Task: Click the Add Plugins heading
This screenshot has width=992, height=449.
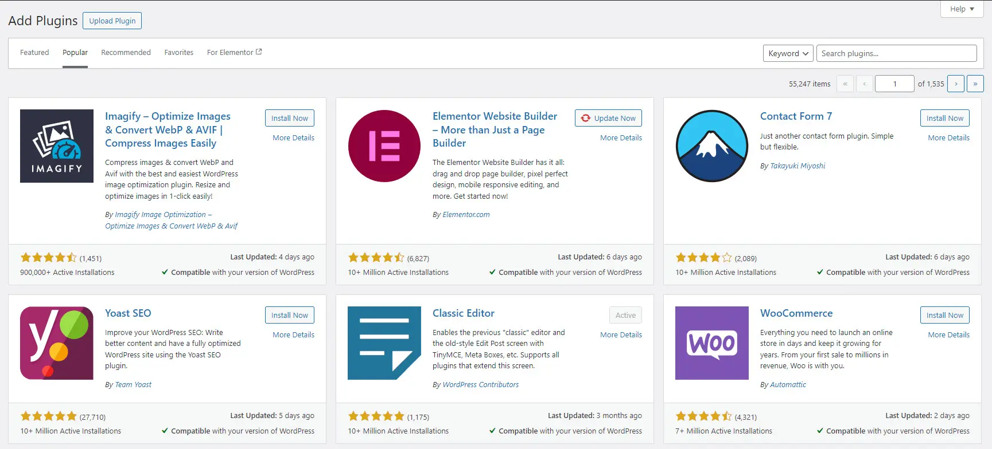Action: (x=43, y=21)
